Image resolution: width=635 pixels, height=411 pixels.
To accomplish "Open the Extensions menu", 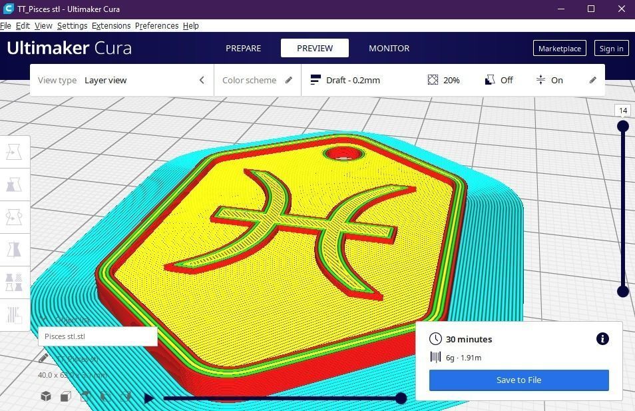I will [111, 25].
